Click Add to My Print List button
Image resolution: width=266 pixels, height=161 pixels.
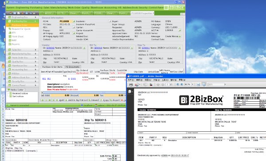coord(76,100)
